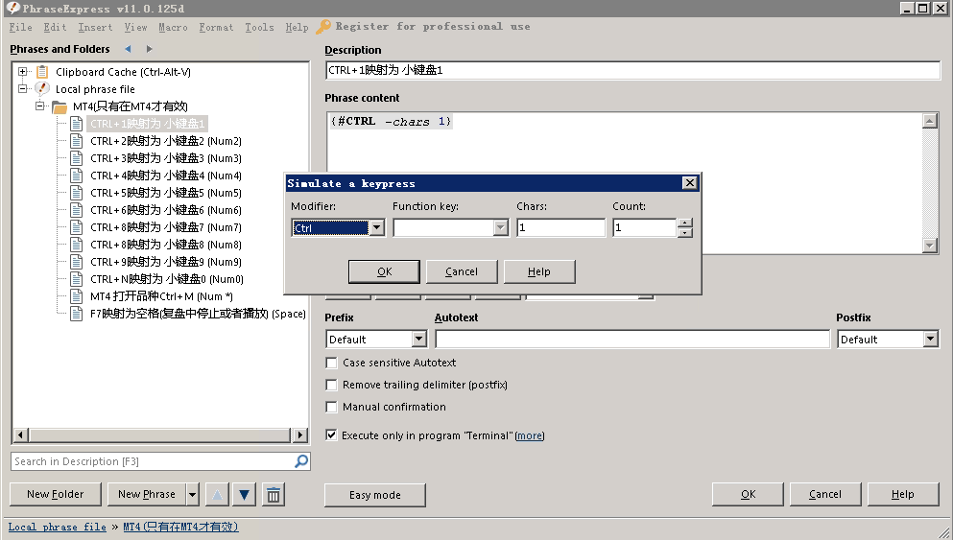Click phrase icon for F7 (Space)
953x540 pixels.
76,314
